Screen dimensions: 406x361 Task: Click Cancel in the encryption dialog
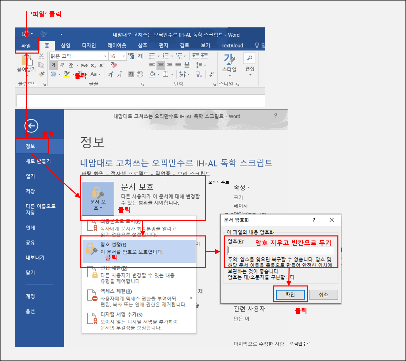coord(323,295)
